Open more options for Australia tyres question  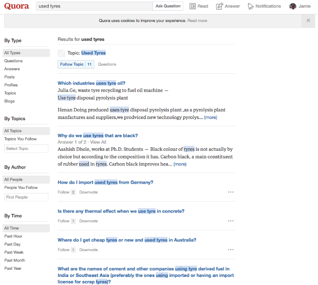tap(231, 249)
